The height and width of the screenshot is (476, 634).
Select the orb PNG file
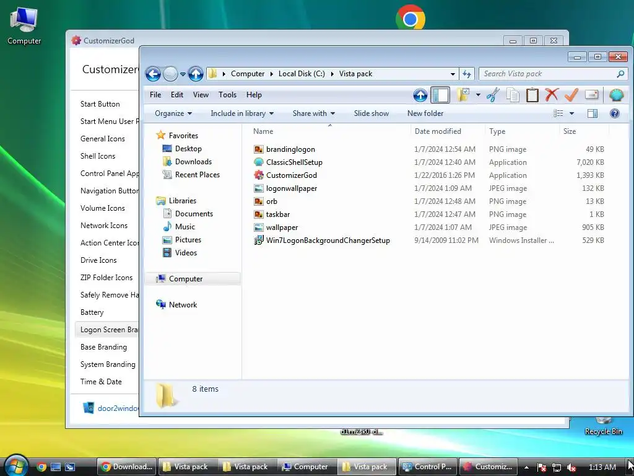pyautogui.click(x=271, y=201)
